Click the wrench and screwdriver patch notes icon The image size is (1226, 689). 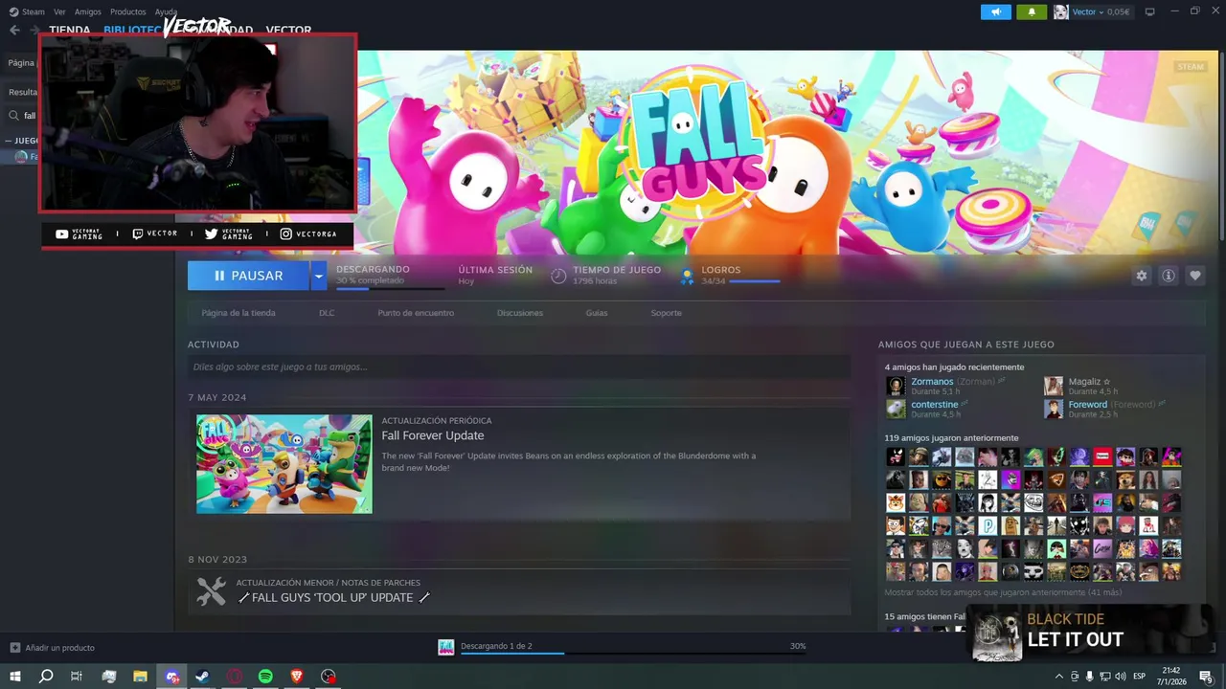[211, 591]
